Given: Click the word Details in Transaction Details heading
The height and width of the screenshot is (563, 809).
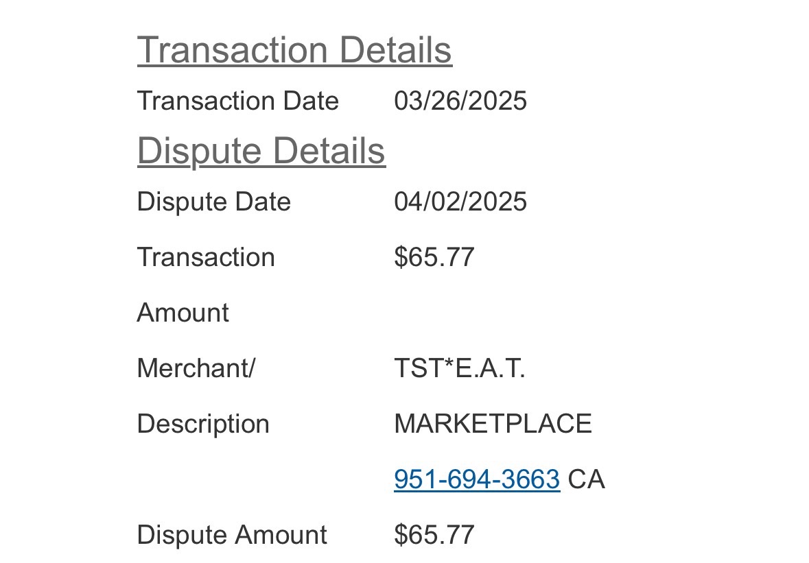Looking at the screenshot, I should tap(395, 50).
